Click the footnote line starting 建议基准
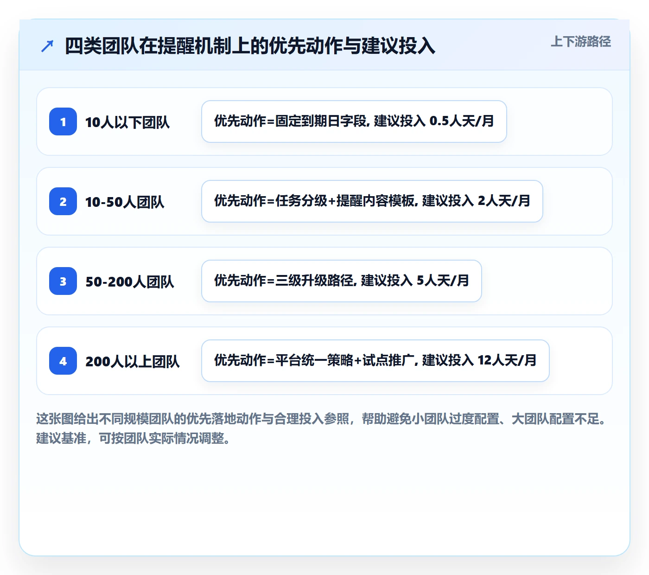Screen dimensions: 649x575 click(x=134, y=438)
